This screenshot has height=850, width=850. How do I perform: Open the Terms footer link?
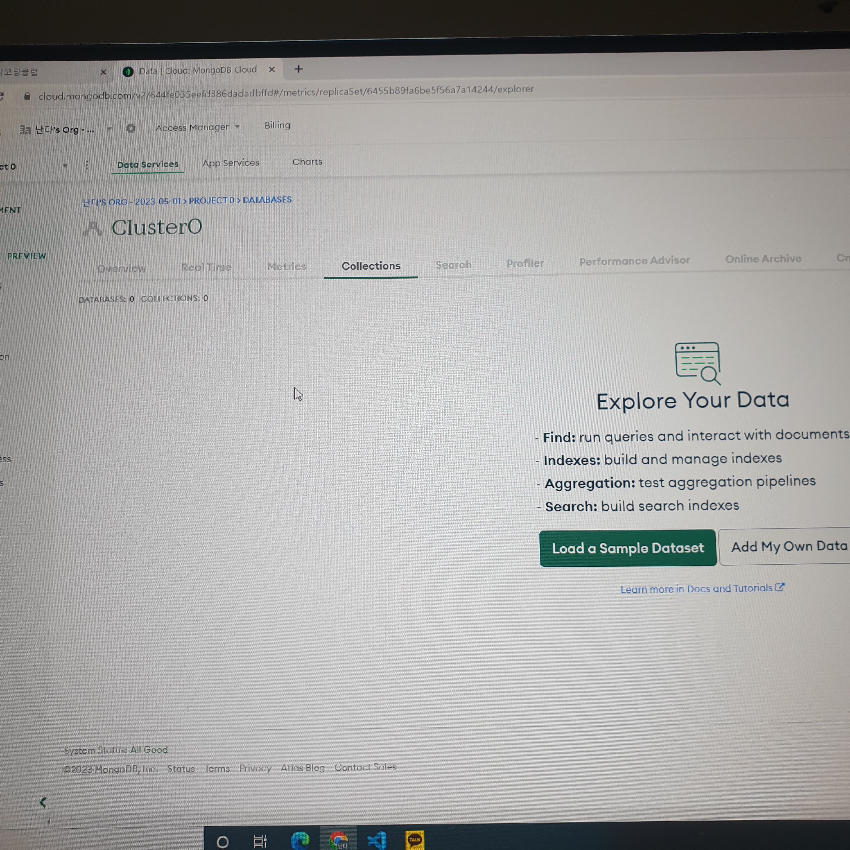coord(217,768)
